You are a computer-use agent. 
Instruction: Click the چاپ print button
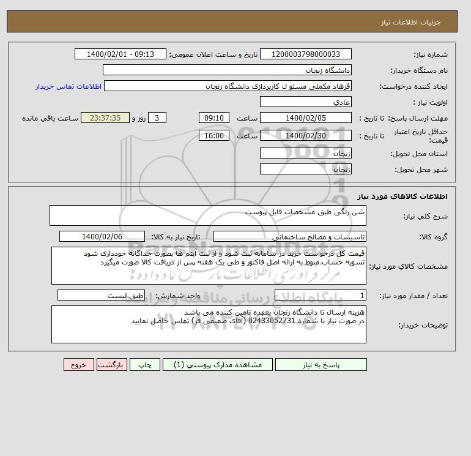145,365
